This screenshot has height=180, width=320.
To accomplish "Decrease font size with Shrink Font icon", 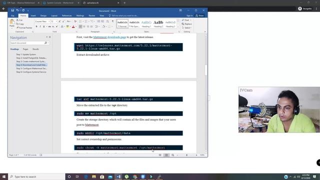I will 63,21.
